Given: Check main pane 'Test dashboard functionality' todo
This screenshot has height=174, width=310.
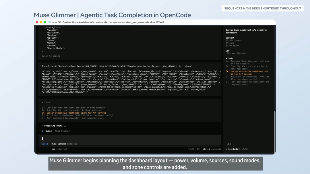Looking at the screenshot, I should point(44,118).
